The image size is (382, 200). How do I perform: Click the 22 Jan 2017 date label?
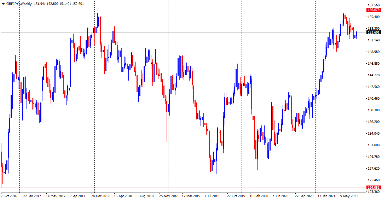[32, 196]
